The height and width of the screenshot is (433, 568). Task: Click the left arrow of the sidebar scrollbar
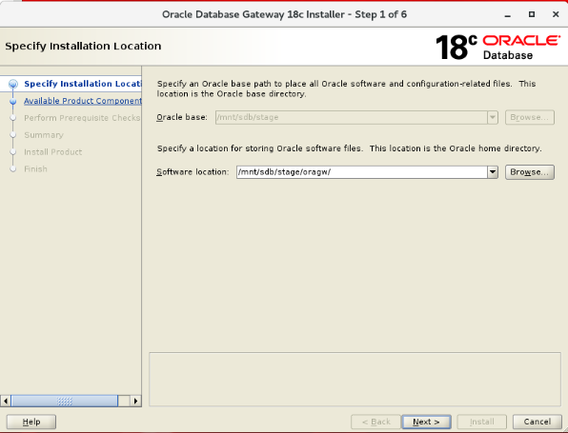(x=6, y=401)
